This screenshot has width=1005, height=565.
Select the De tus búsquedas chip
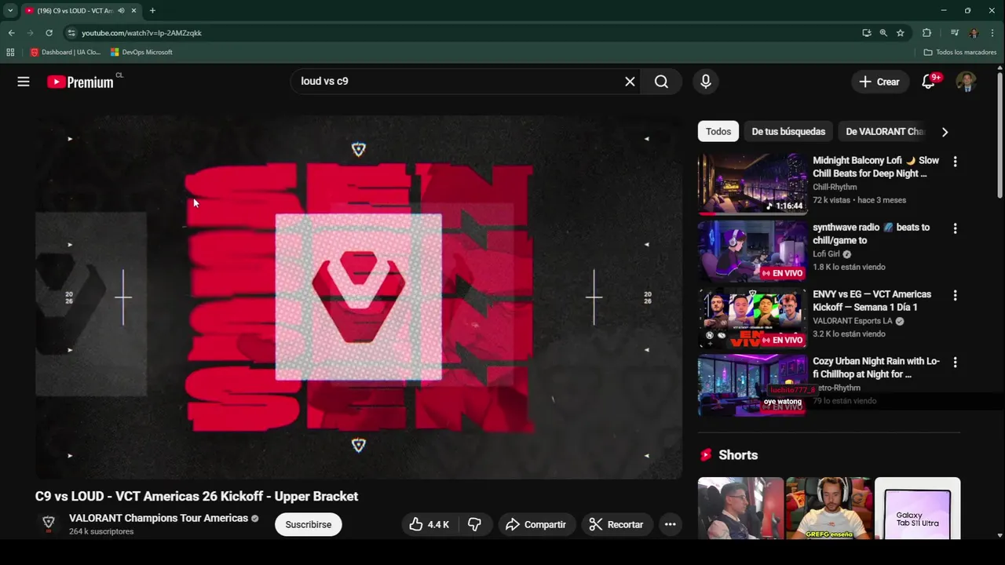point(788,132)
